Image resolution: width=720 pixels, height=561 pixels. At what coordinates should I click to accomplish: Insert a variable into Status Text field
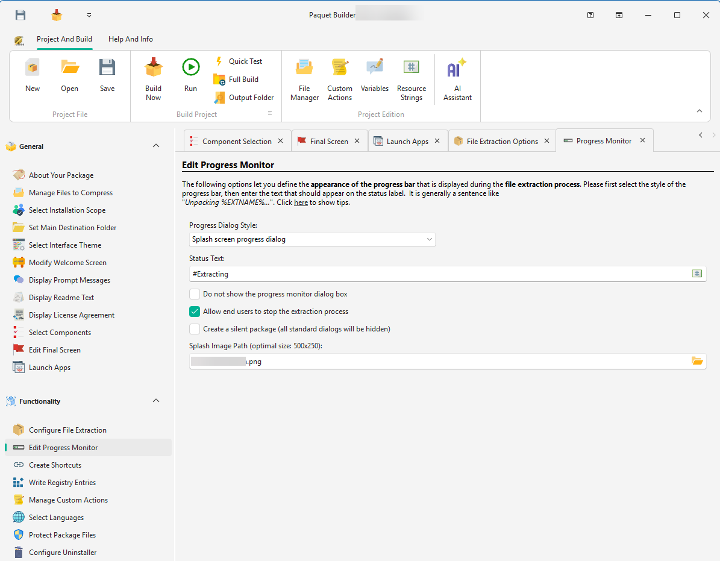[x=697, y=274]
